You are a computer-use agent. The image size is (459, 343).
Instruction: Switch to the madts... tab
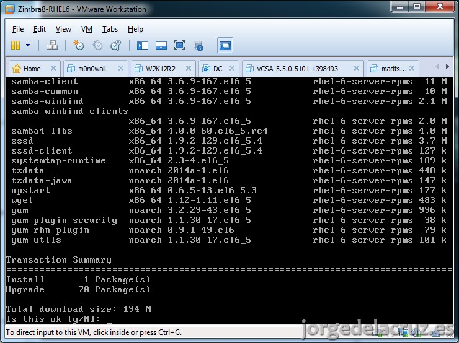[x=393, y=69]
